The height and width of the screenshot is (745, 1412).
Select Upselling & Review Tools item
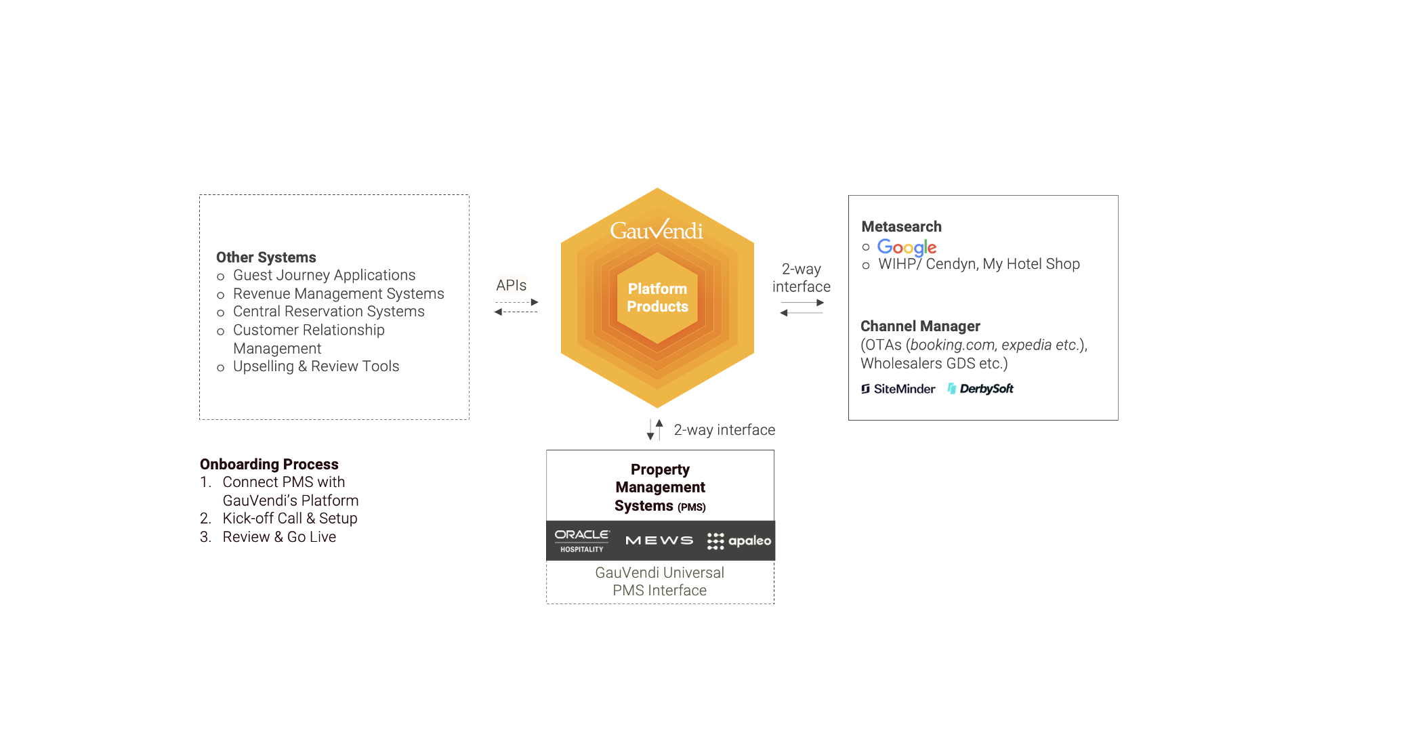316,366
